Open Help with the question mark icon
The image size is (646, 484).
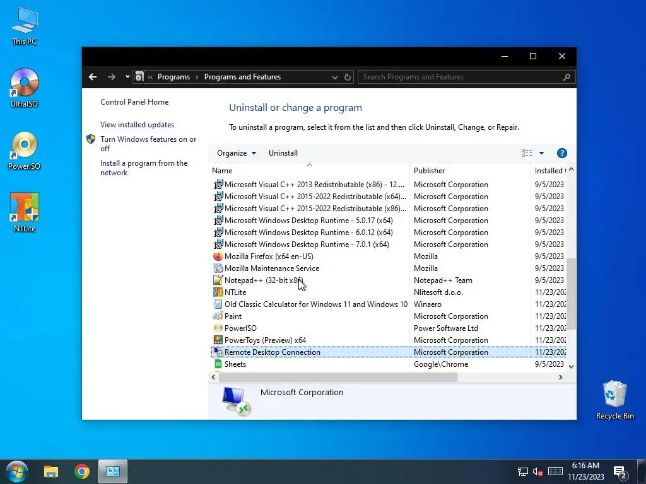point(561,153)
